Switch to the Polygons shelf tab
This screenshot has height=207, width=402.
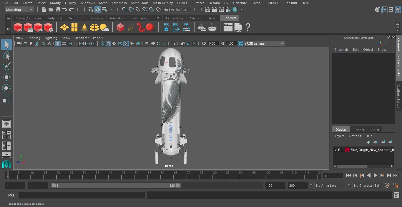tap(55, 18)
